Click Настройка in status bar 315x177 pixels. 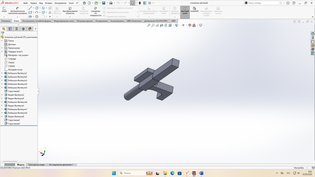tap(299, 168)
